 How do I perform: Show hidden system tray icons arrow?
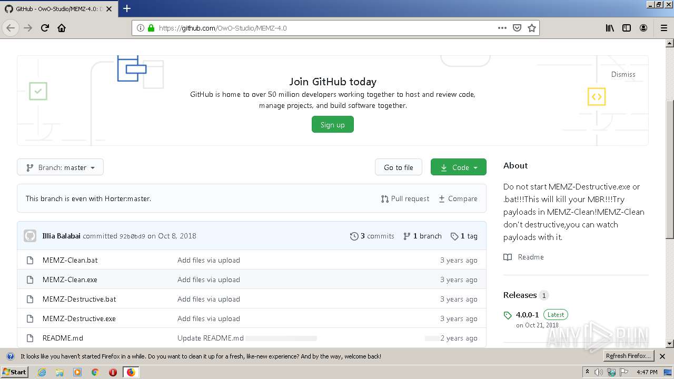[x=587, y=372]
